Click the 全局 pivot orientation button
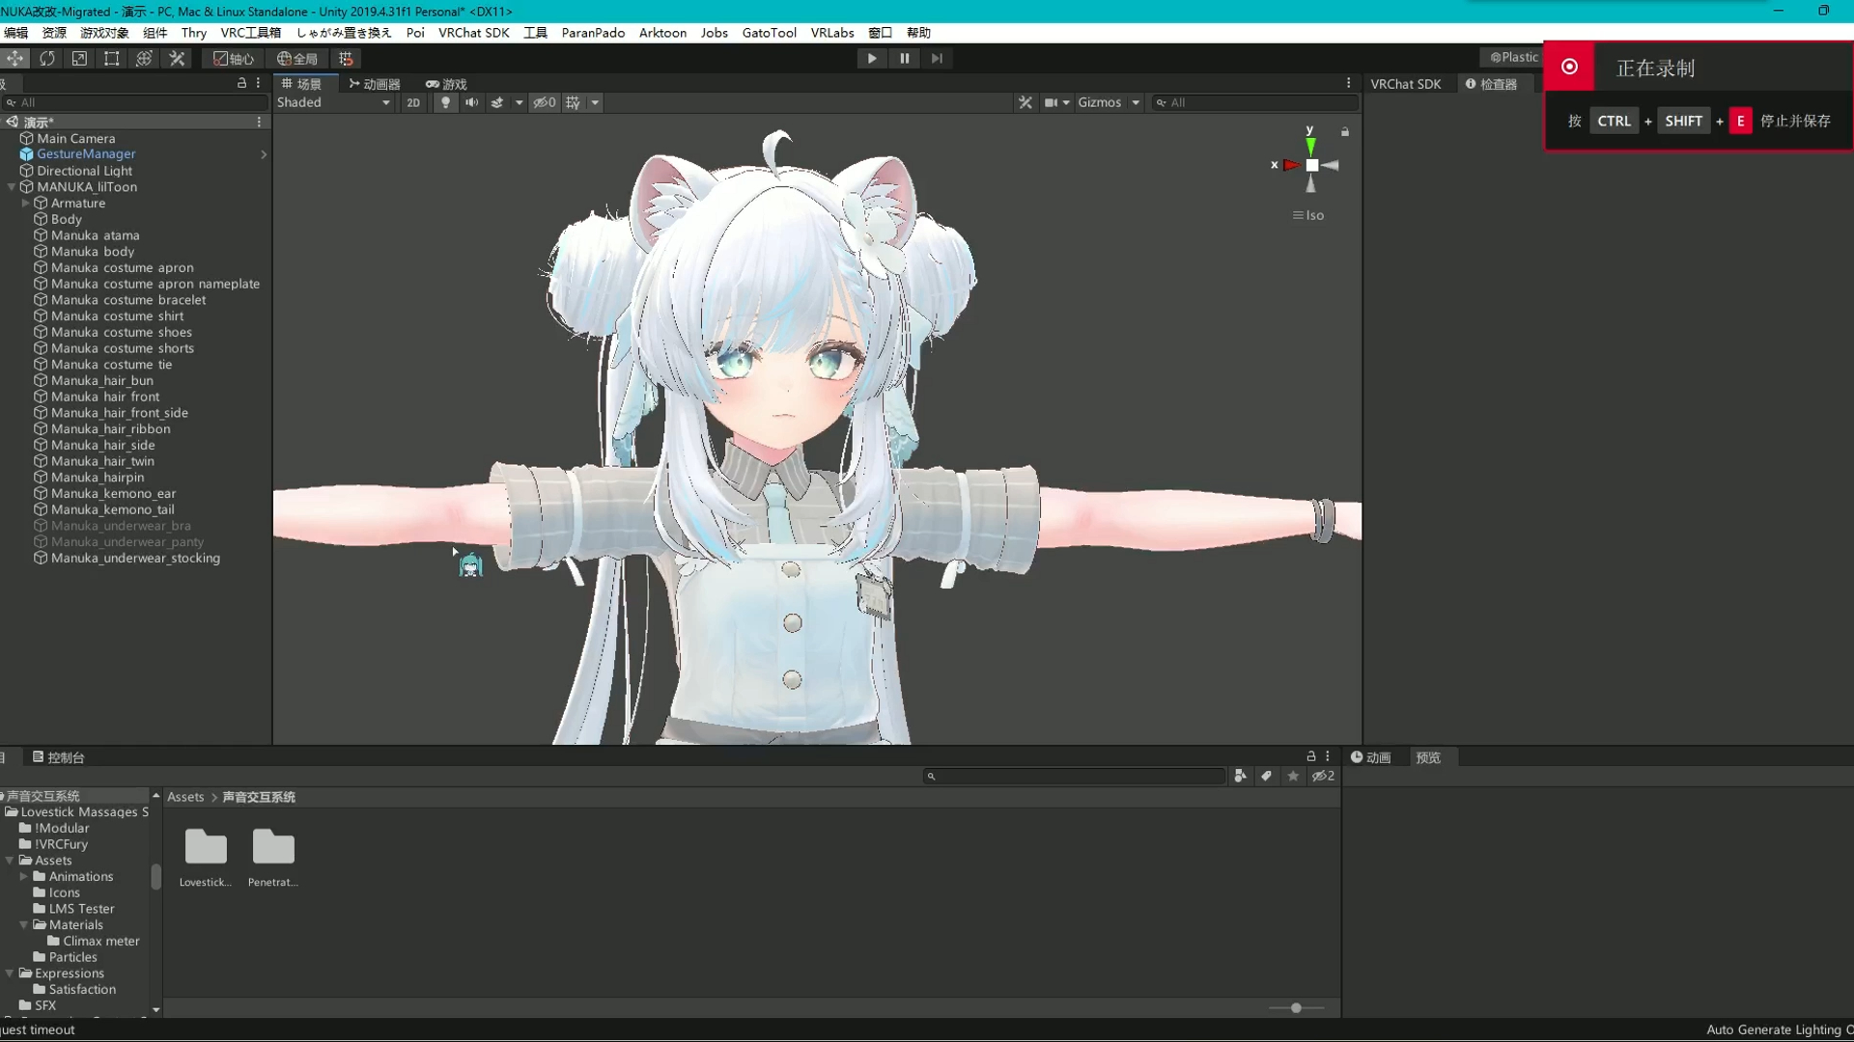The width and height of the screenshot is (1854, 1042). pos(296,58)
